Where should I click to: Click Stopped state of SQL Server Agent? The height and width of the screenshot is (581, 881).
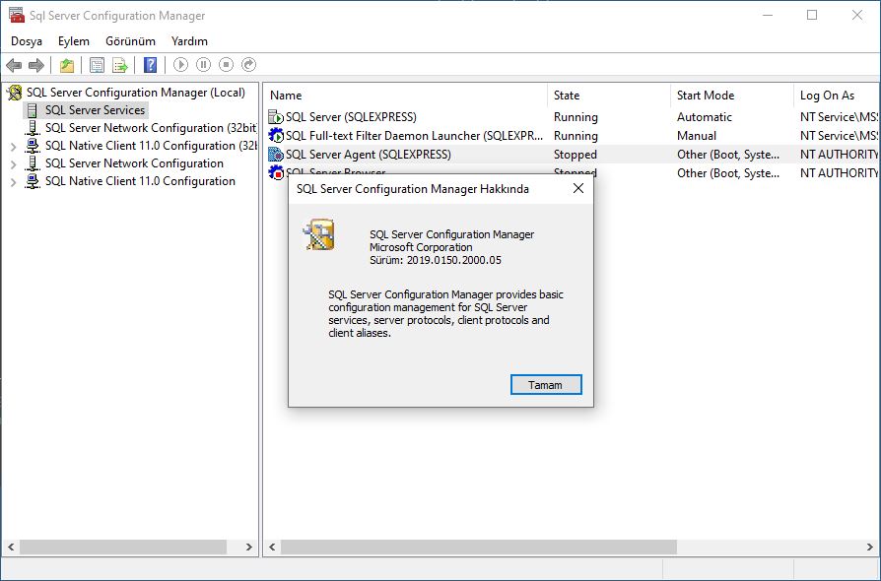click(x=575, y=154)
